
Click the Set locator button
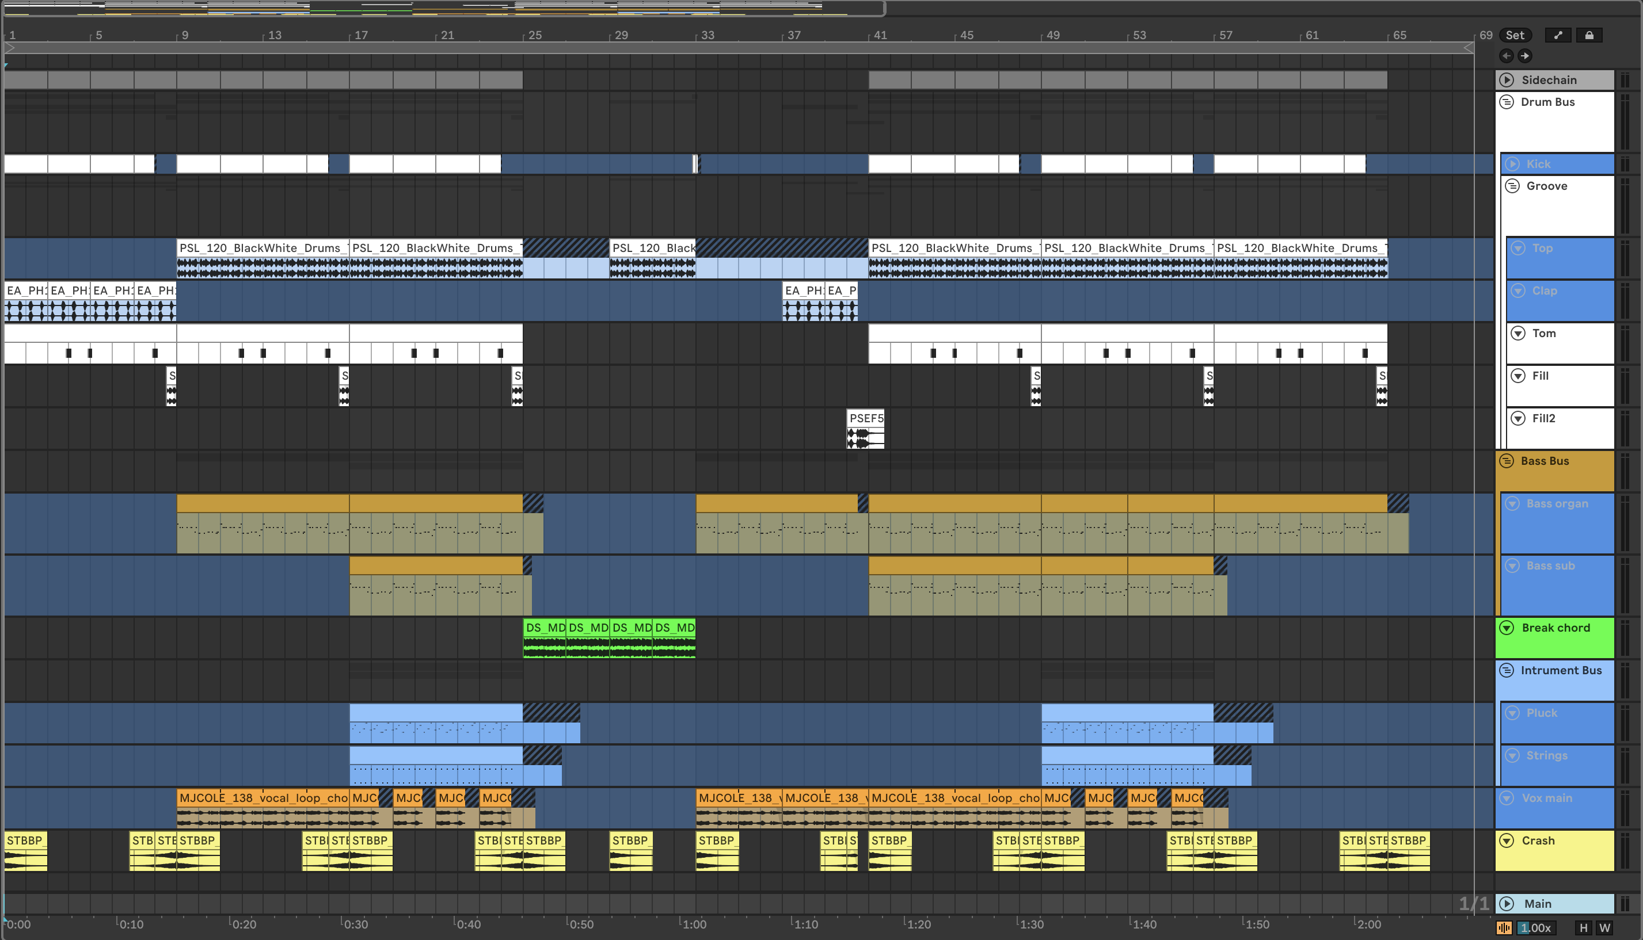coord(1515,36)
